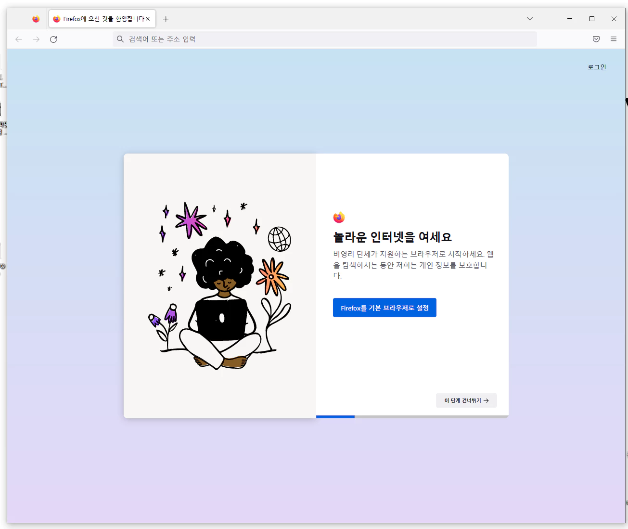Close the Firefox welcome tab
Viewport: 628px width, 529px height.
[148, 19]
